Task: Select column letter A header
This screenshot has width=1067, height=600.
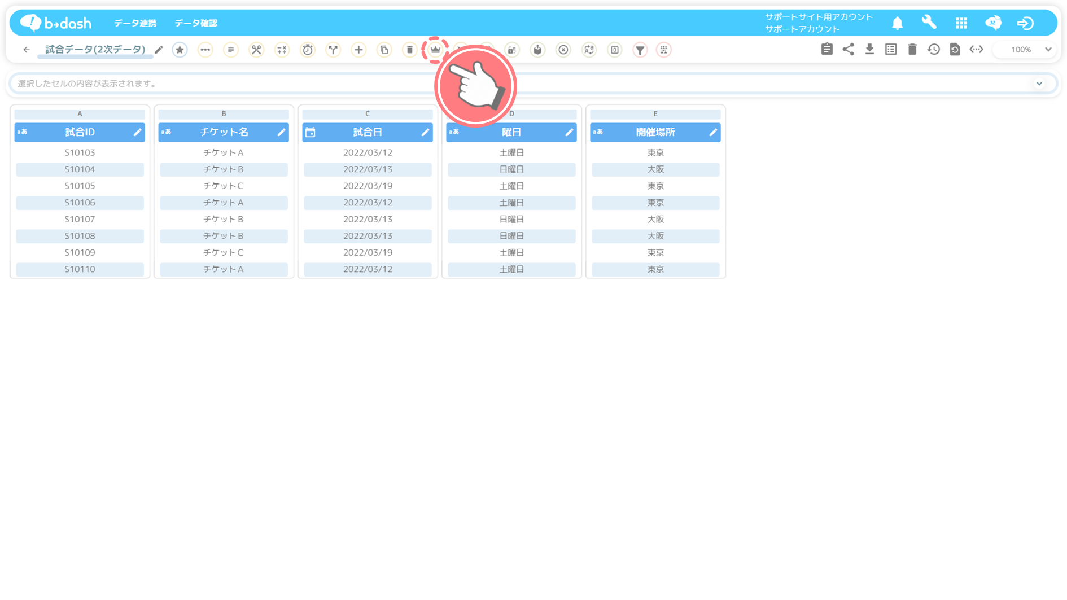Action: [80, 114]
